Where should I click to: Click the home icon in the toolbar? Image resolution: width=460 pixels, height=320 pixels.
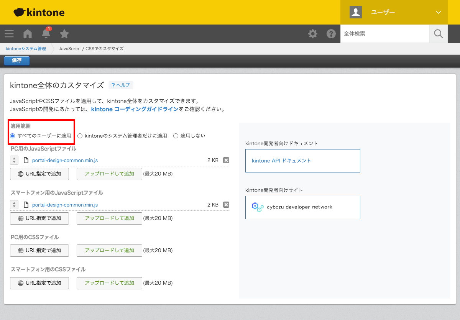(x=27, y=34)
